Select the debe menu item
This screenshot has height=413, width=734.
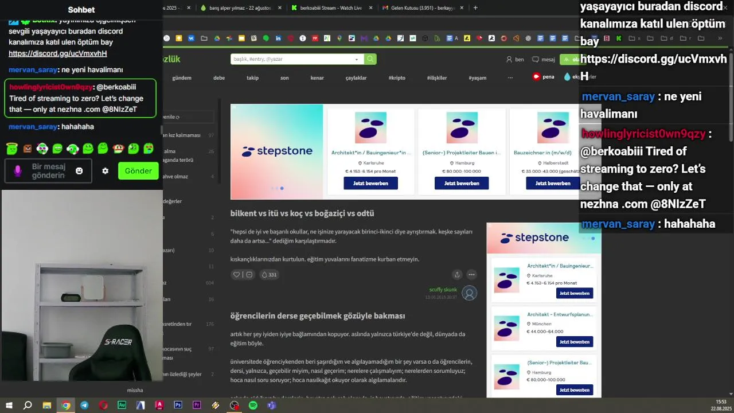[219, 77]
